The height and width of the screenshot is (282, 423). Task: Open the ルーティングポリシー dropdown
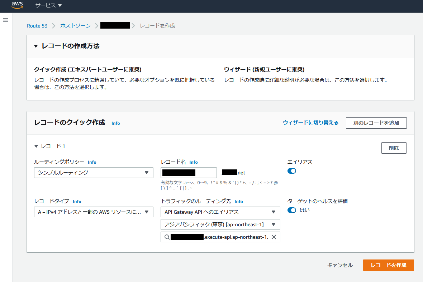point(94,173)
